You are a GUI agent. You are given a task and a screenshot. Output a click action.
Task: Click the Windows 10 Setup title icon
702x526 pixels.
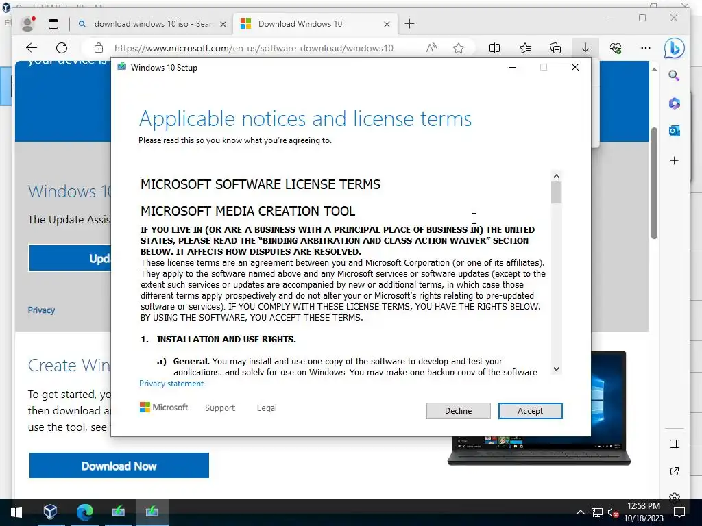[122, 67]
